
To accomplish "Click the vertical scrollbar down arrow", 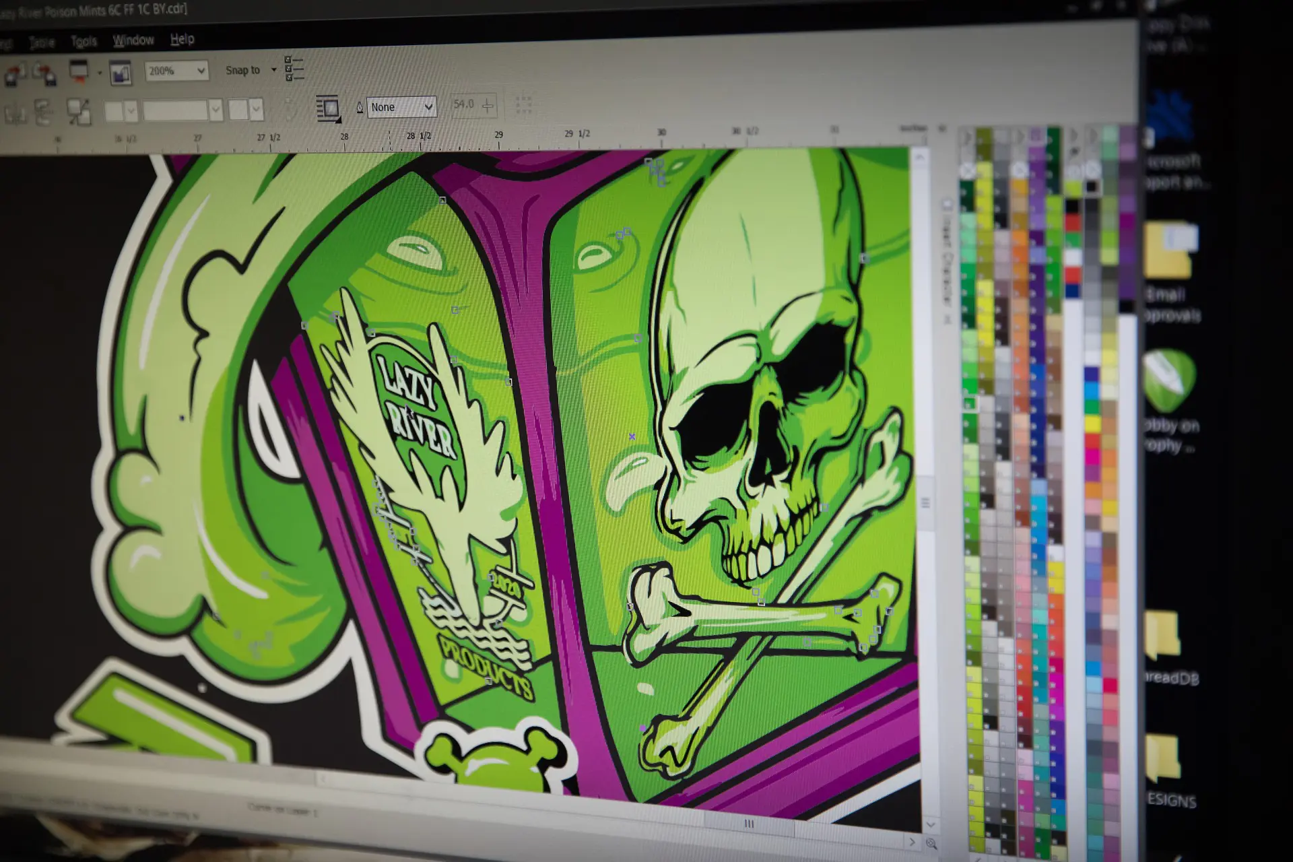I will [x=930, y=824].
